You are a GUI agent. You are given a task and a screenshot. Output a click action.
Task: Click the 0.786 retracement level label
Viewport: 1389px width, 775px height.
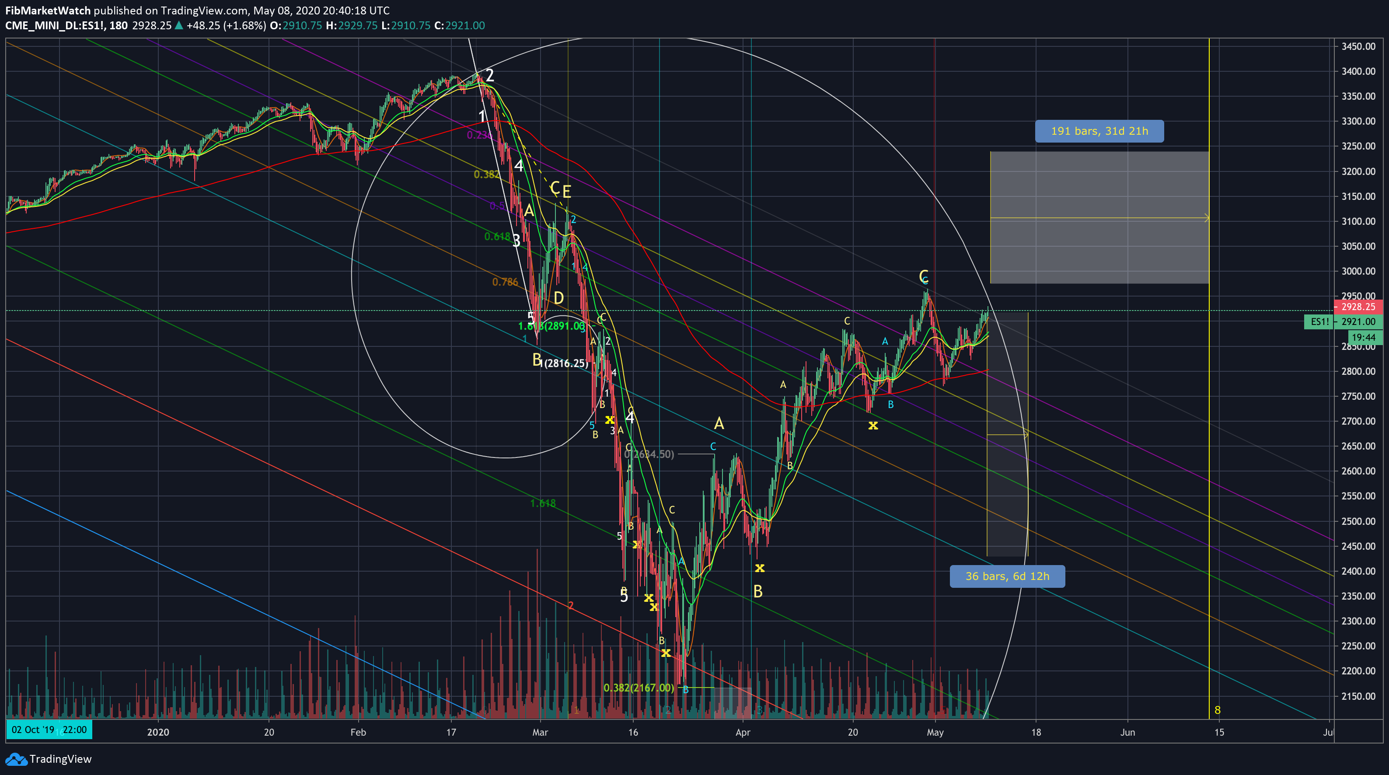tap(505, 282)
